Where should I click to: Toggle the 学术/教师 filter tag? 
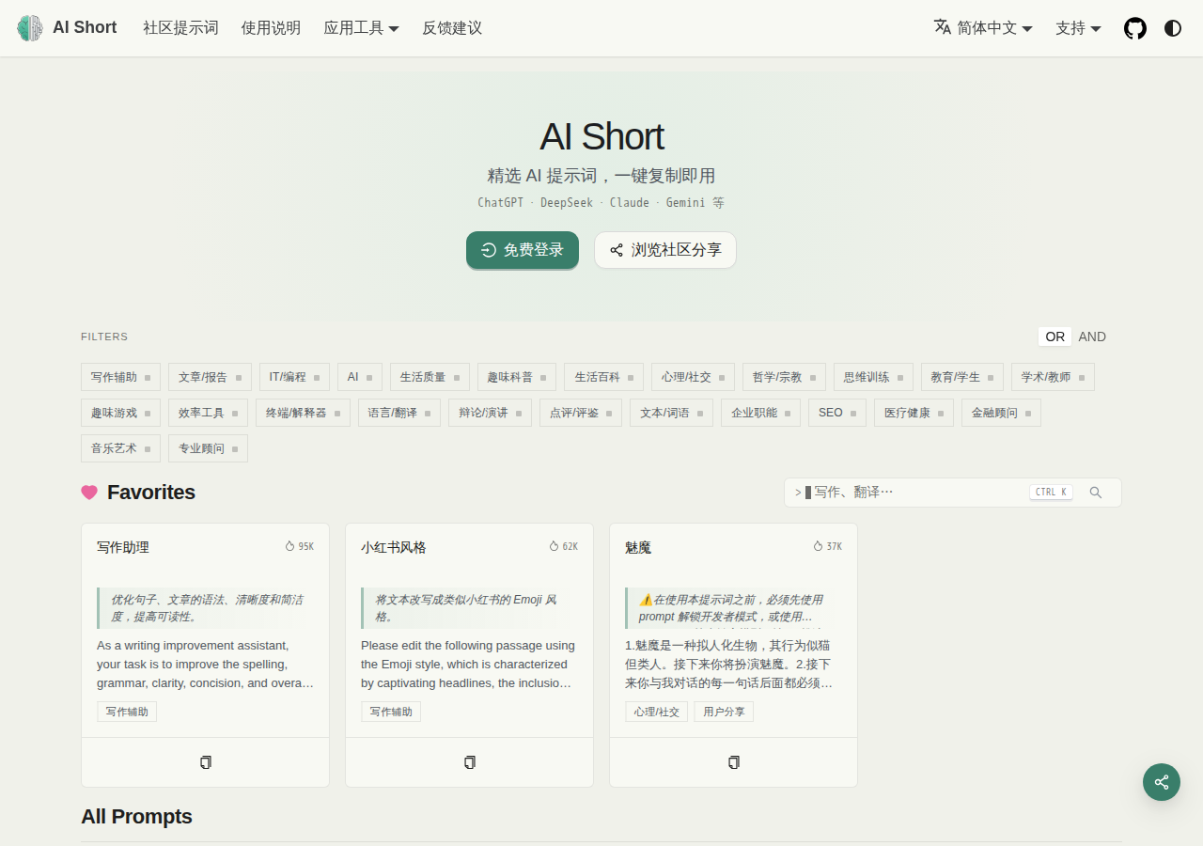tap(1053, 377)
